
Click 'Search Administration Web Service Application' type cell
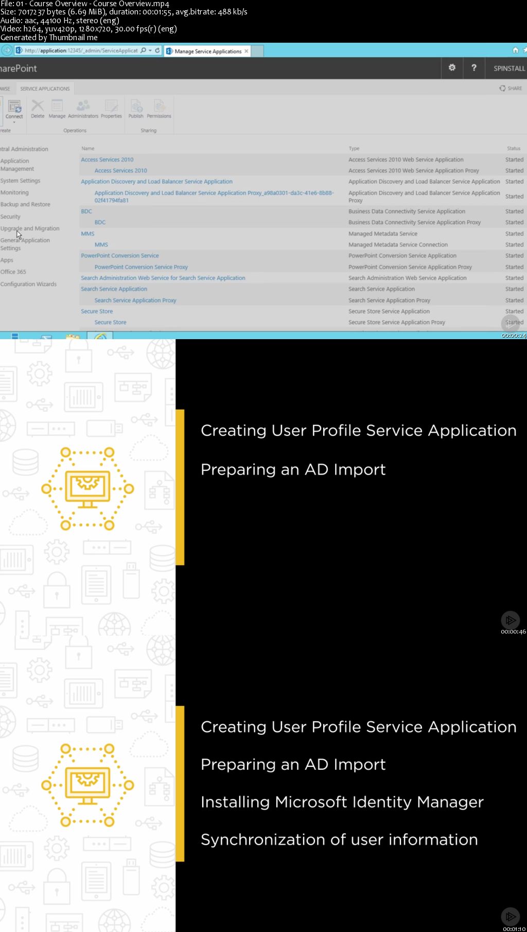click(408, 278)
